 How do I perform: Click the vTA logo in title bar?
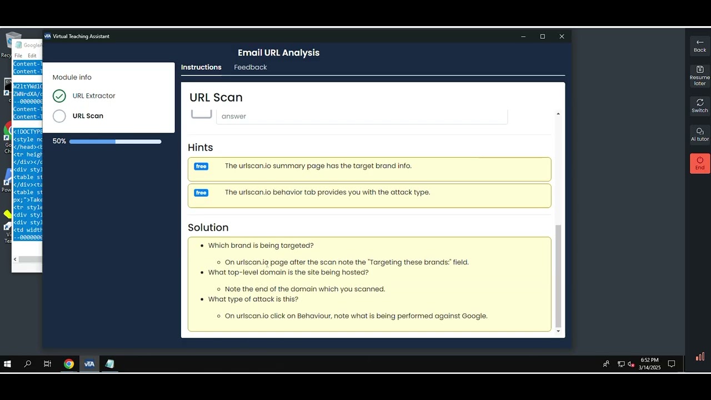(47, 36)
